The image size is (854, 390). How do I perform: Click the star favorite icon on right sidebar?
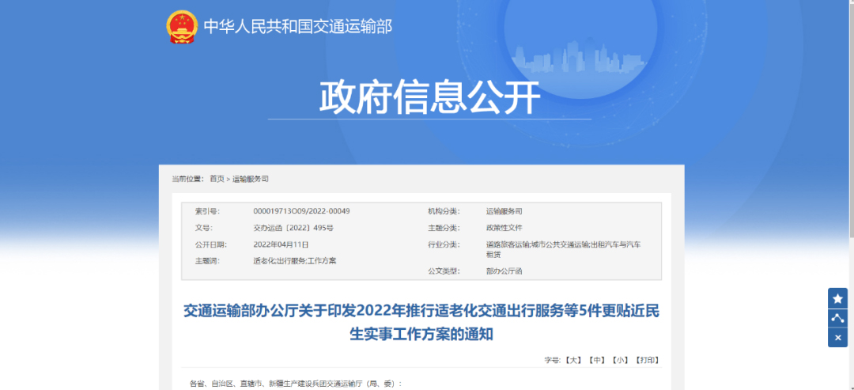point(837,298)
